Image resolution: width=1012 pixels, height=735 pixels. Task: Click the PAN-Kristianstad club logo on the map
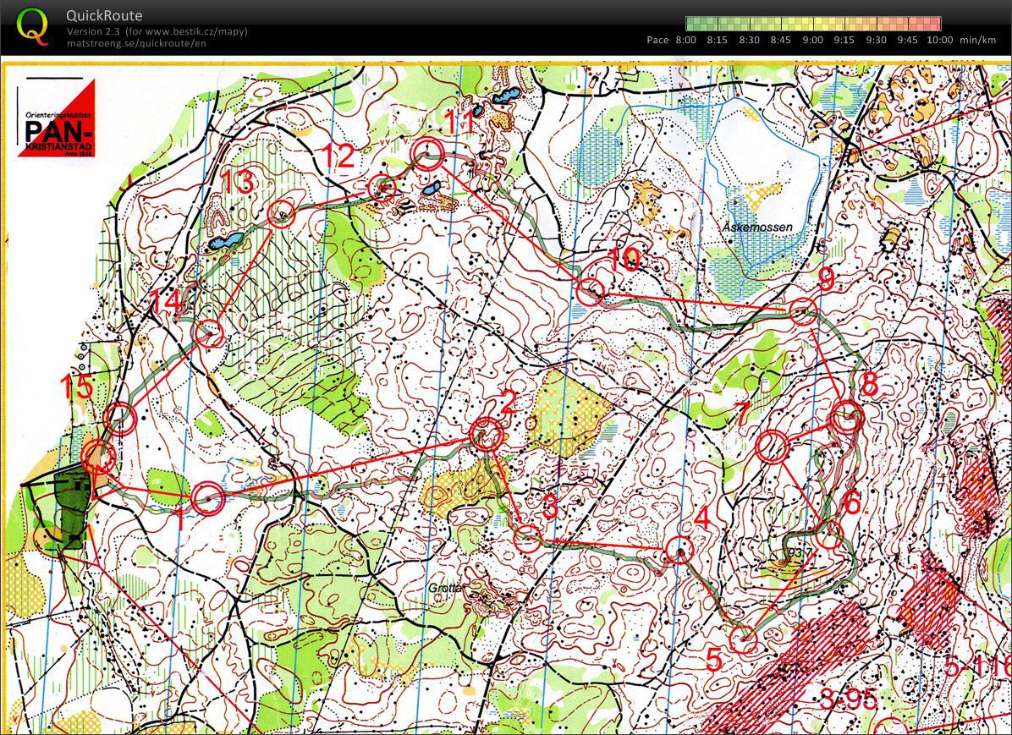coord(56,118)
